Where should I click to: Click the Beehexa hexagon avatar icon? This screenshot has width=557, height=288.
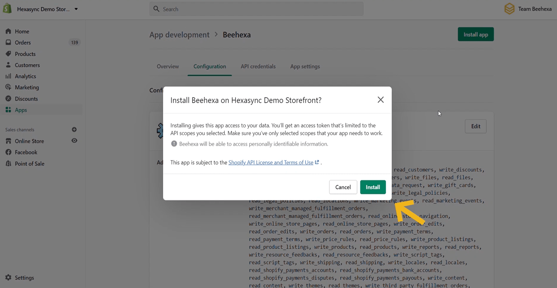point(509,9)
